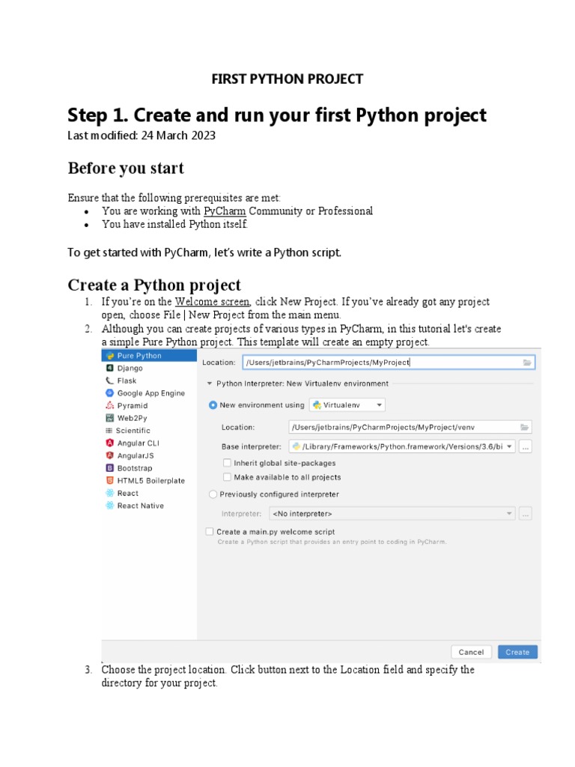Select the Django project type icon
Screen dimensions: 575x767
(109, 369)
